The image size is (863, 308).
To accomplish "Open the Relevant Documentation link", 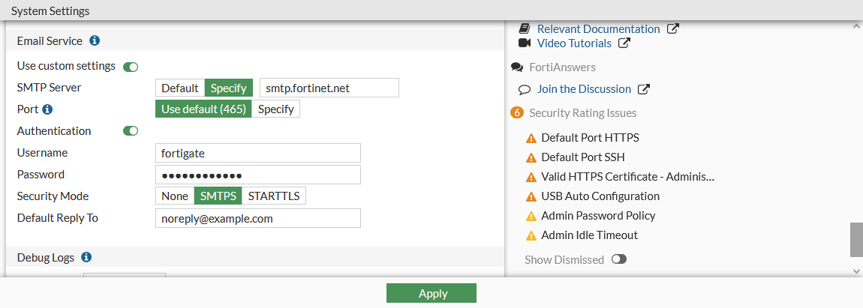I will click(x=598, y=28).
